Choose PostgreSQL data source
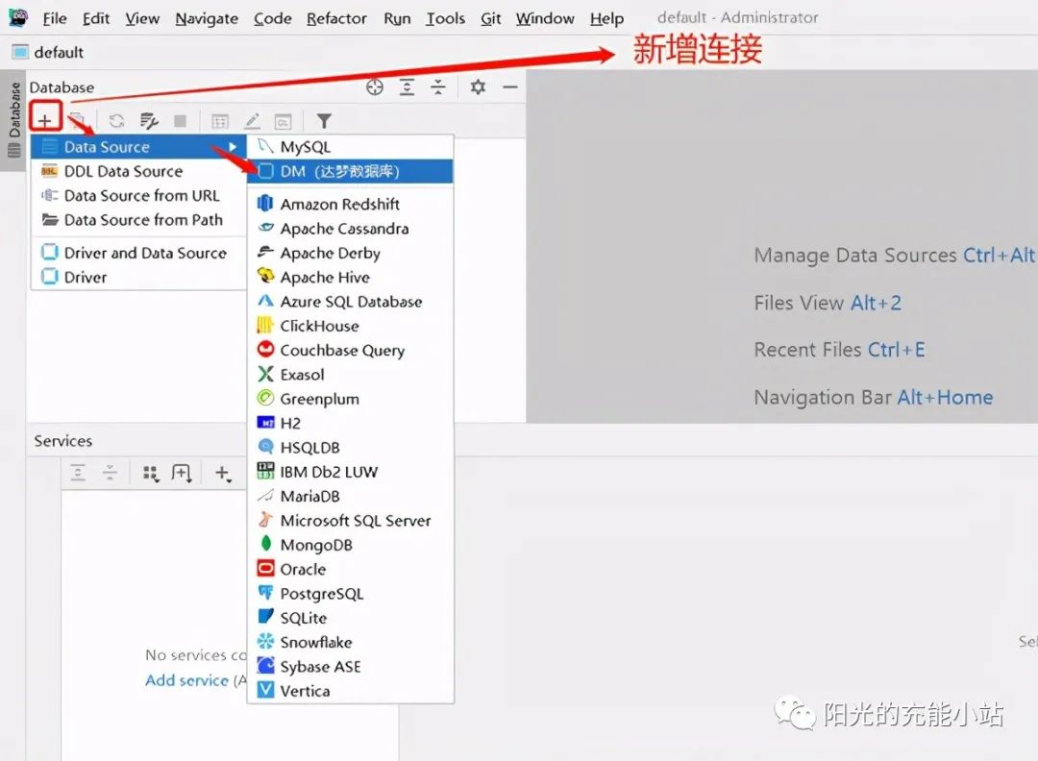The height and width of the screenshot is (761, 1038). click(350, 594)
